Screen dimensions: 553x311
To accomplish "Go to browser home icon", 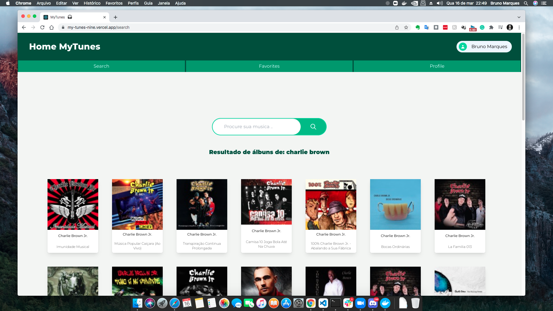I will (52, 27).
